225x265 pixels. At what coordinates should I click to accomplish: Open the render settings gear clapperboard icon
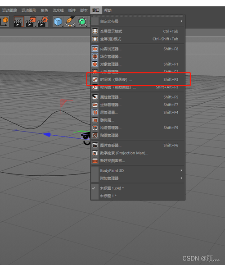coord(43,22)
